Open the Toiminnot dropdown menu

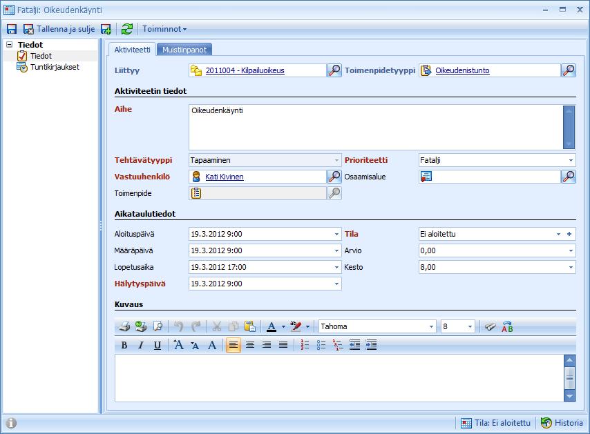164,29
